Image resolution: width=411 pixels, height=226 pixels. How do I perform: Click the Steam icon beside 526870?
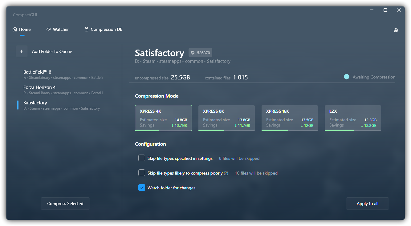193,53
